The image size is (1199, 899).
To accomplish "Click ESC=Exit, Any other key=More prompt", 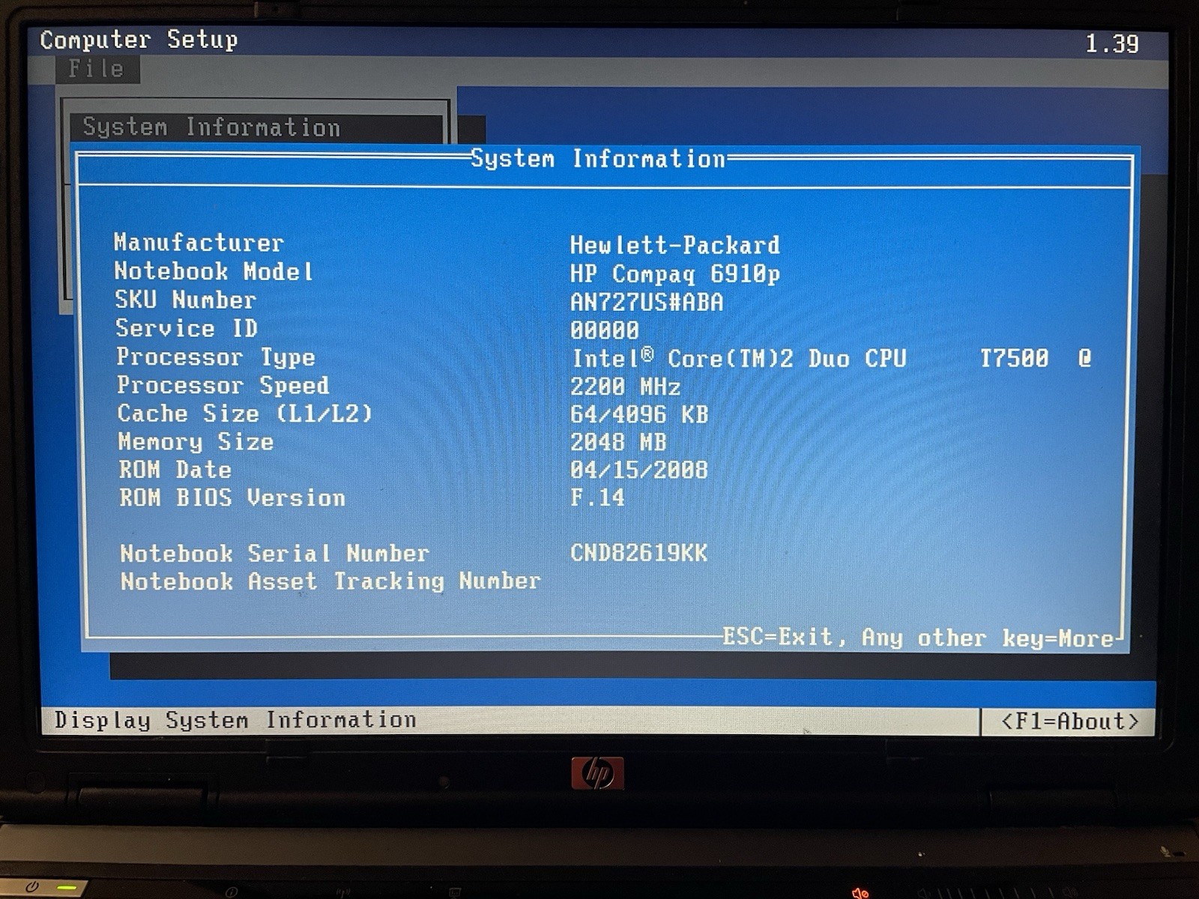I will (x=917, y=638).
